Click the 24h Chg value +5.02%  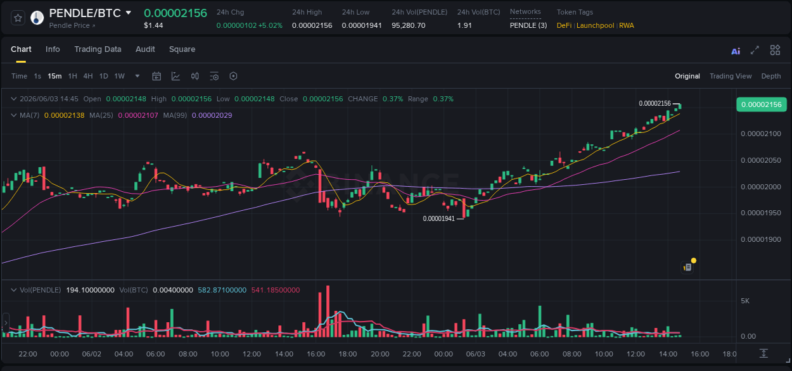tap(270, 25)
